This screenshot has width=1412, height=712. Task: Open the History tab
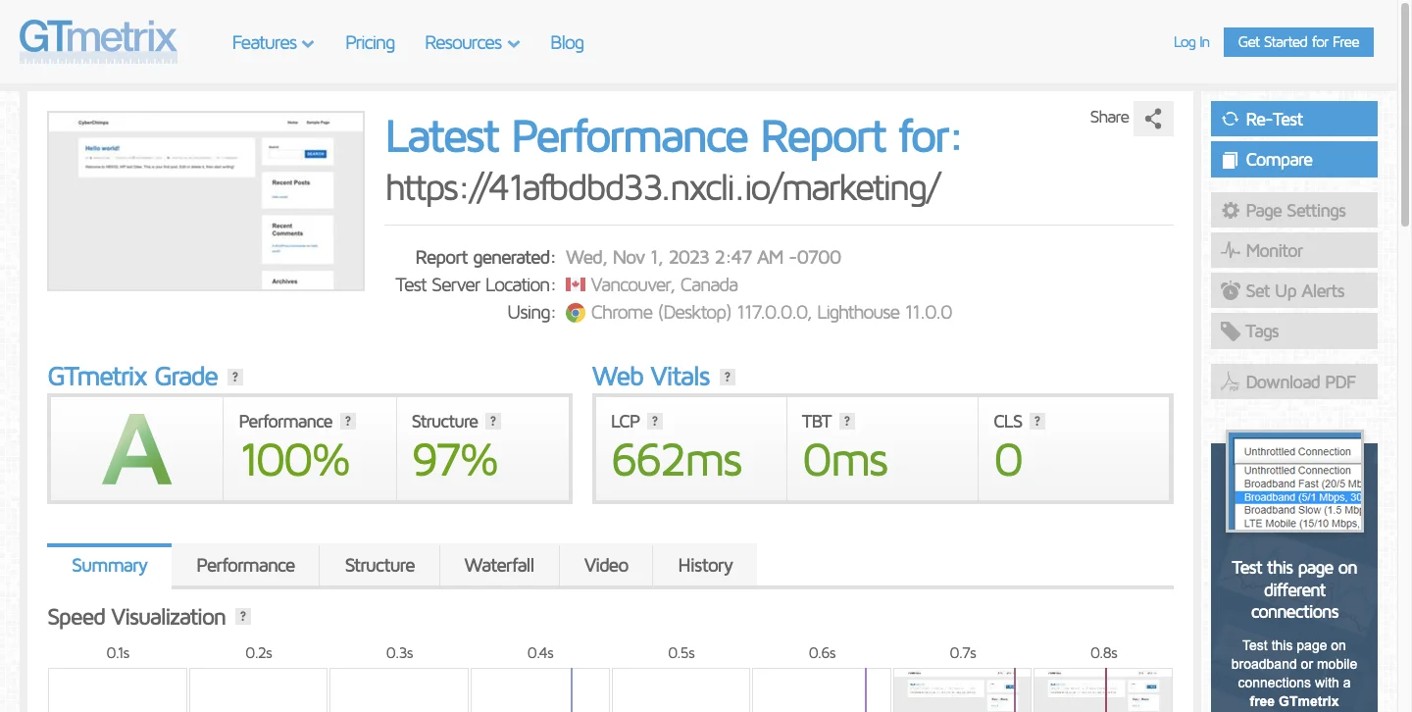[x=704, y=565]
